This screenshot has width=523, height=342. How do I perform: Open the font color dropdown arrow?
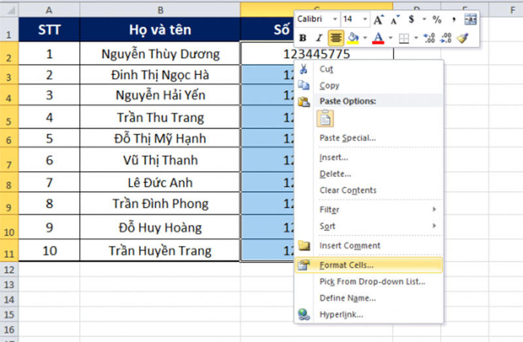pos(390,38)
